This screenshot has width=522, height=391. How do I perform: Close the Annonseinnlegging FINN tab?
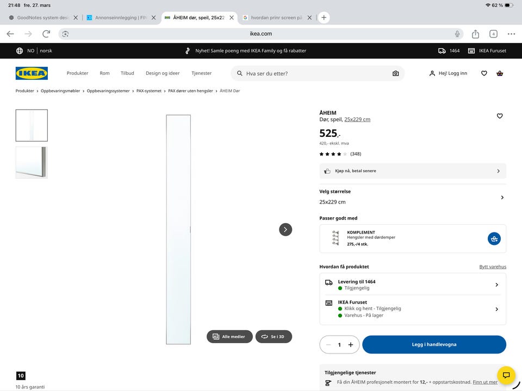coord(153,17)
